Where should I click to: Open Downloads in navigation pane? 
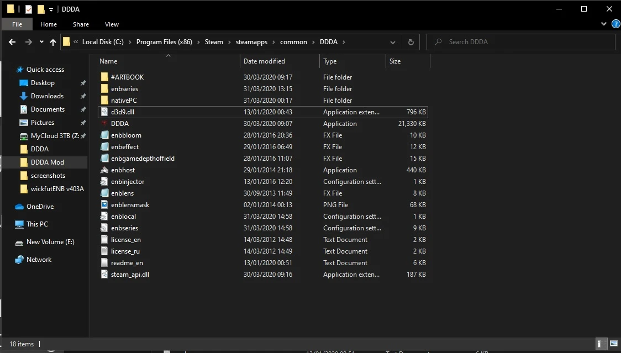[47, 96]
